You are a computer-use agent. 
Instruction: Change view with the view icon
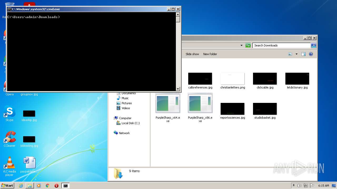coord(290,54)
